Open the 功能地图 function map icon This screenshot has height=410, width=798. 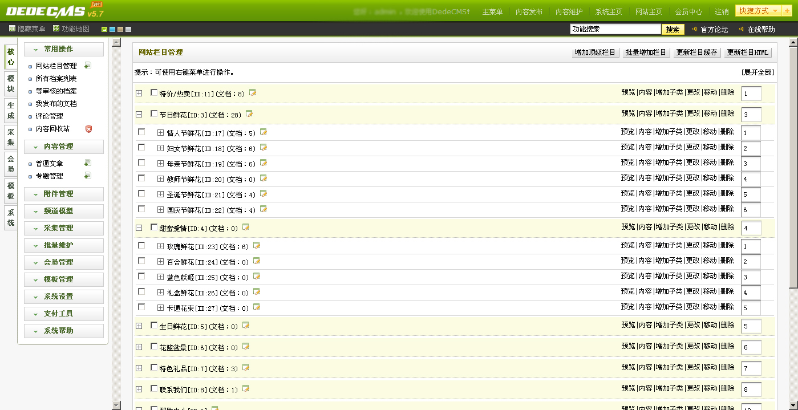(x=56, y=29)
